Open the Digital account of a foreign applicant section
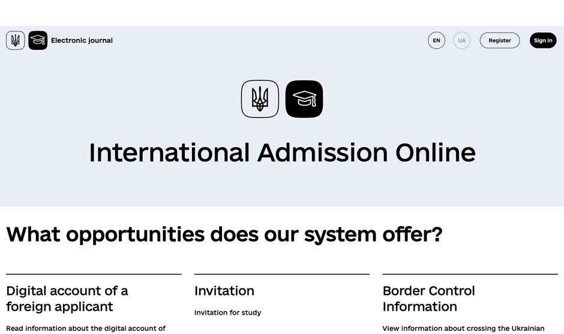 (67, 299)
